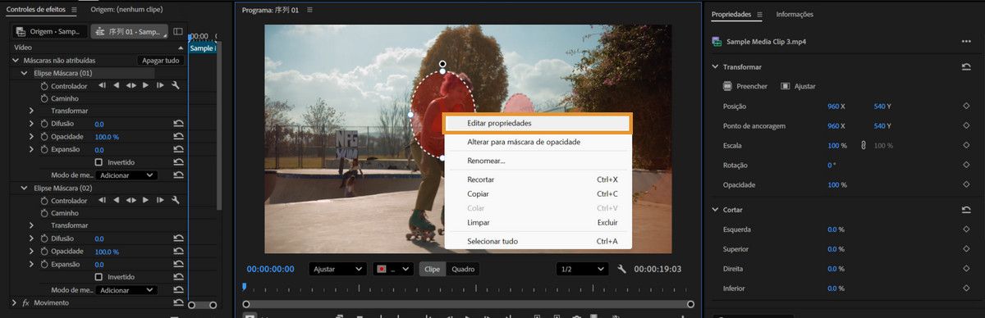Toggle Expansão stopwatch for Elipse Máscara (02)
Image resolution: width=985 pixels, height=318 pixels.
(44, 265)
